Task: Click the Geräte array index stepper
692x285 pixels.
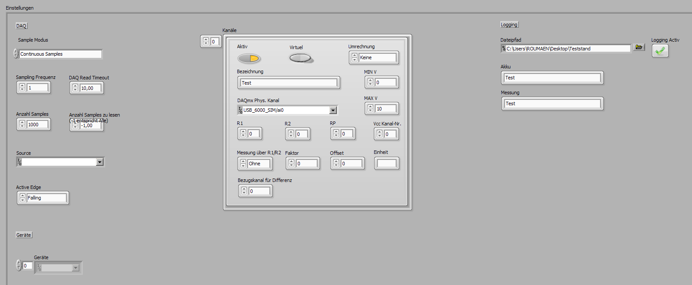Action: coord(19,265)
